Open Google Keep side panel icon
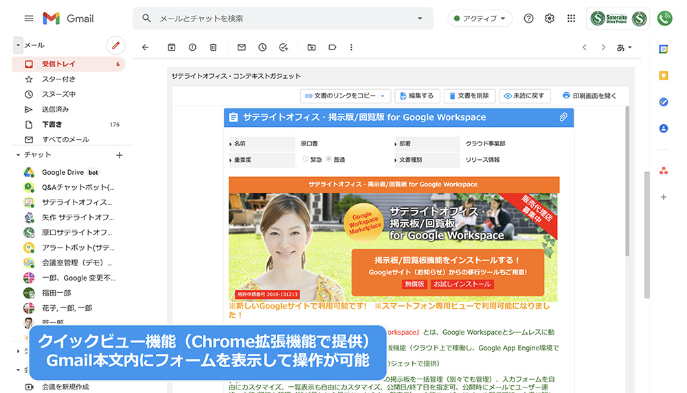This screenshot has height=393, width=687. 664,75
